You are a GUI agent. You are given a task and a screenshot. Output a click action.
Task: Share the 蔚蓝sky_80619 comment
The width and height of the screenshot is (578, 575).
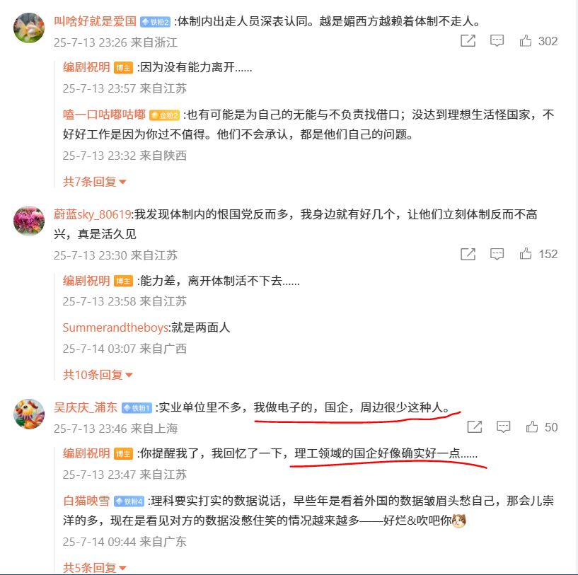pyautogui.click(x=468, y=254)
